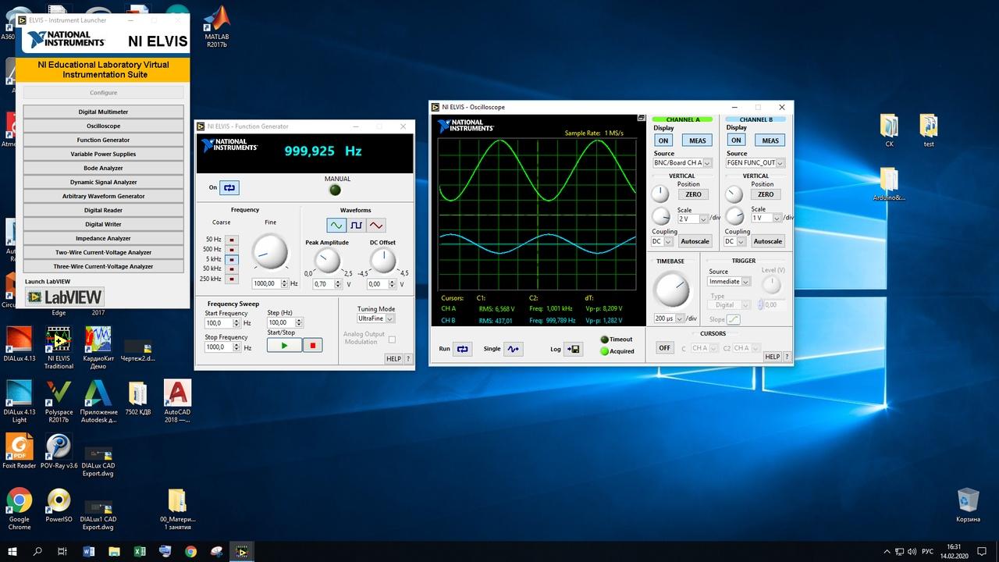999x562 pixels.
Task: Open the NI ELVIS Traditional desktop icon
Action: (59, 348)
